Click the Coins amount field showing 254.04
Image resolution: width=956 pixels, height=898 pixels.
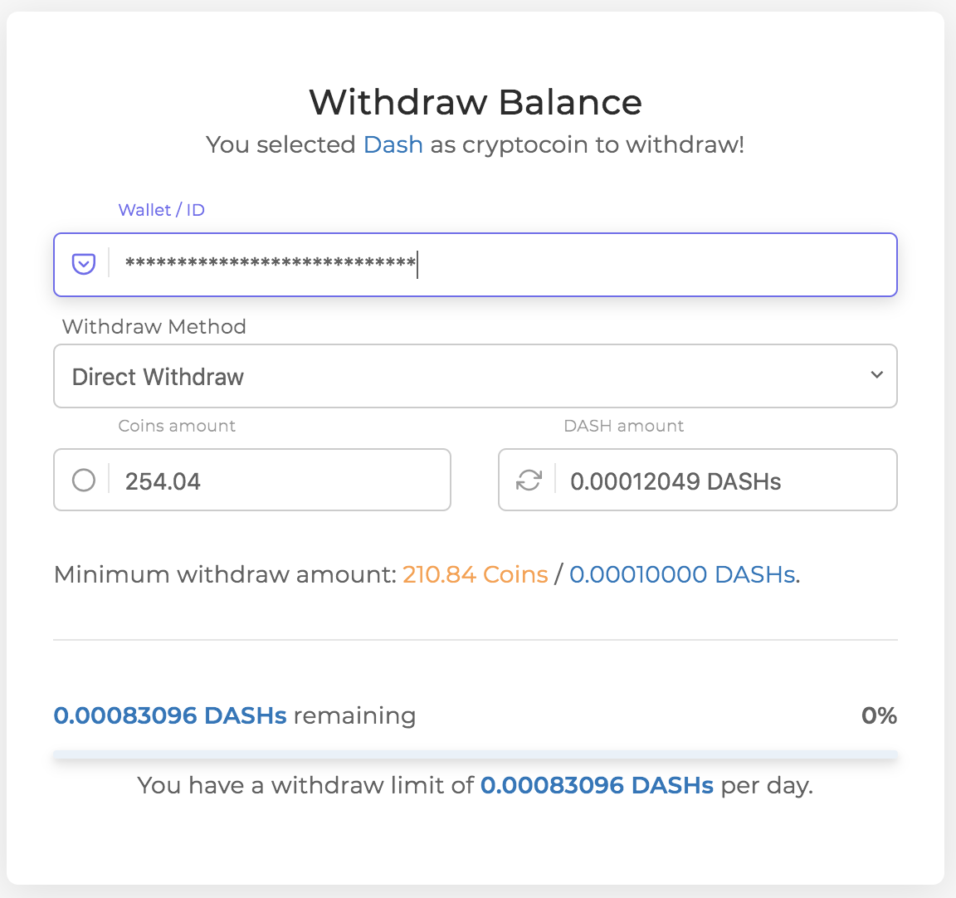point(251,480)
